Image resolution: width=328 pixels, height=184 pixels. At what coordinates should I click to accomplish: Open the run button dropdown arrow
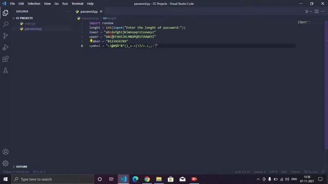tap(311, 11)
